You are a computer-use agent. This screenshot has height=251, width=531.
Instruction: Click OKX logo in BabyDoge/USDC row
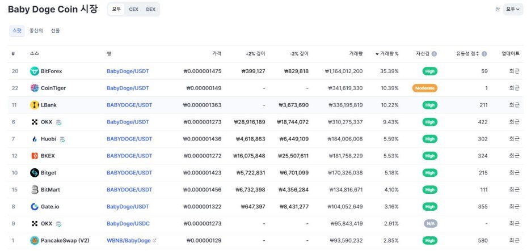tap(35, 224)
